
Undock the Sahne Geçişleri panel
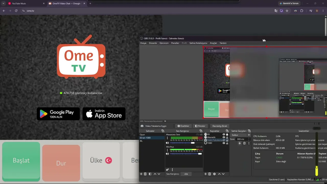249,131
